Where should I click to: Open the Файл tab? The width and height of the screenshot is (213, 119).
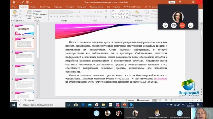point(14,7)
